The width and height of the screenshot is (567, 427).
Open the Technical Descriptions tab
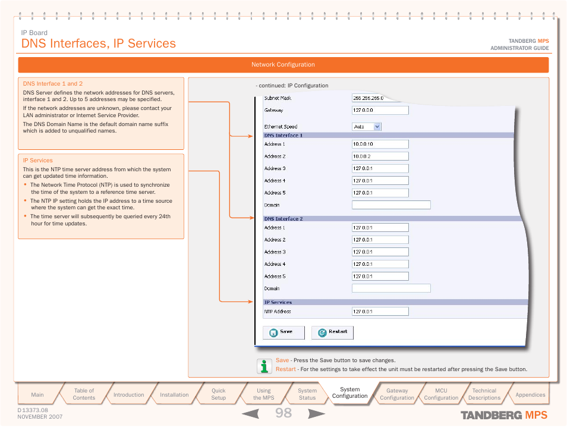tap(484, 394)
